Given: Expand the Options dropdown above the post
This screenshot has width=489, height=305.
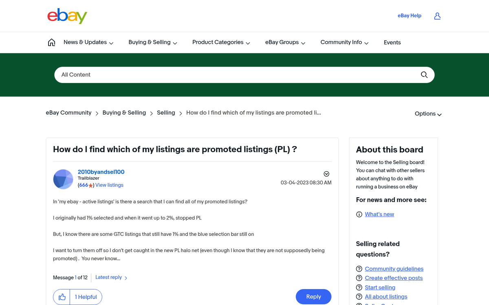Looking at the screenshot, I should 428,114.
